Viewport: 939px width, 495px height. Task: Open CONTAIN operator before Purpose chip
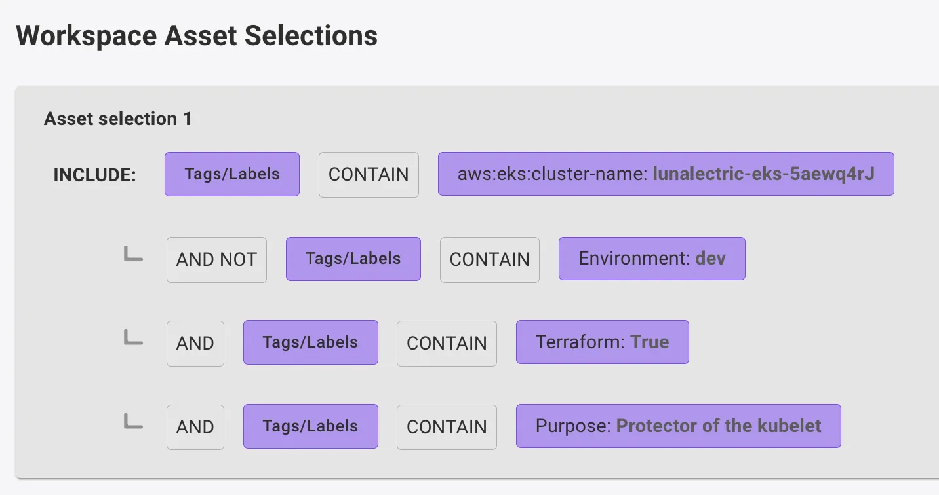tap(447, 427)
